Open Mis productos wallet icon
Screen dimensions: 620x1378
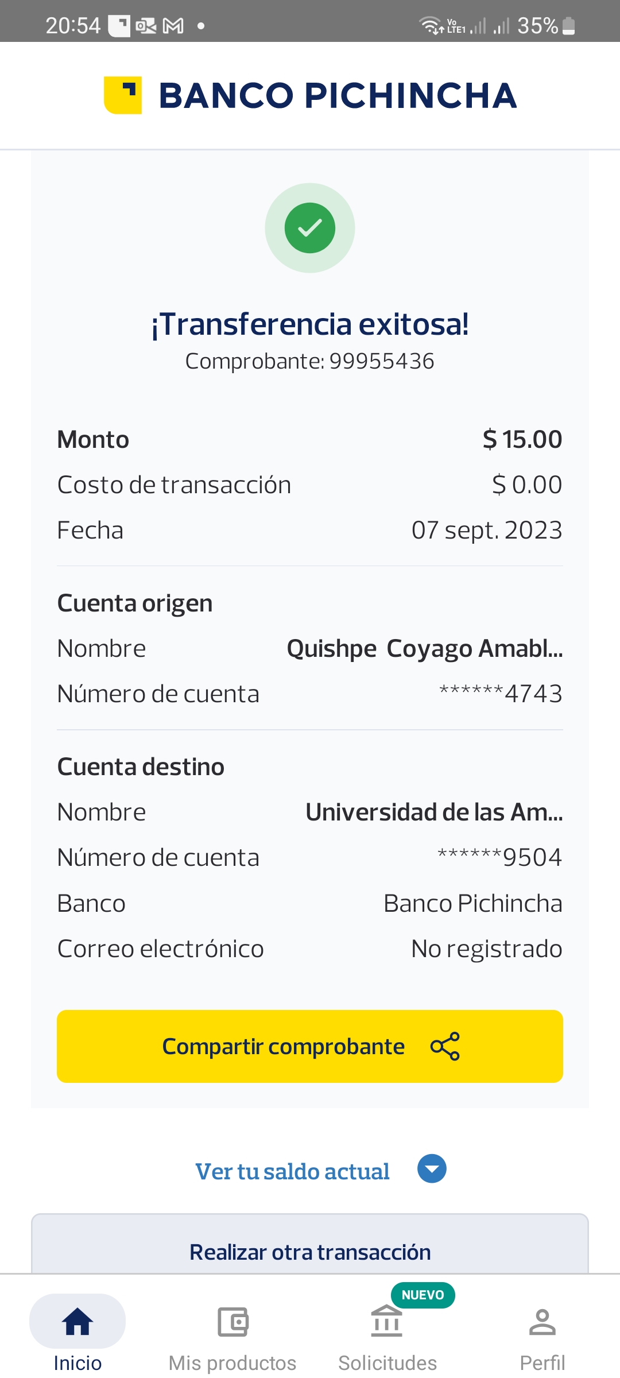pyautogui.click(x=232, y=1322)
